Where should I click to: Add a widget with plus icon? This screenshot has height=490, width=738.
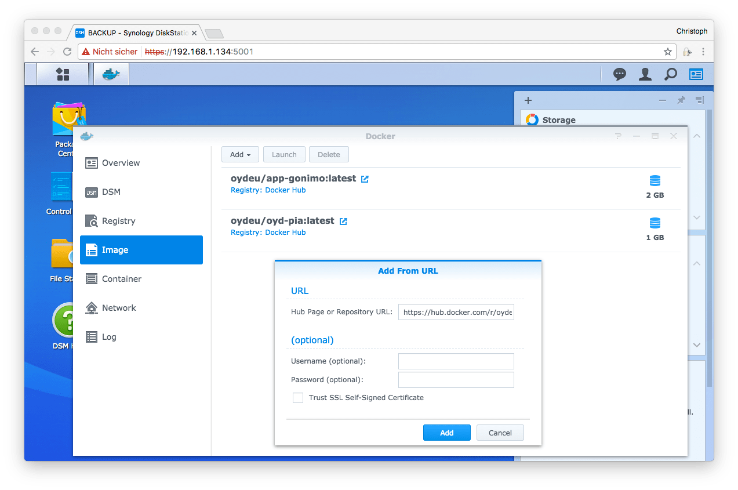[x=528, y=100]
